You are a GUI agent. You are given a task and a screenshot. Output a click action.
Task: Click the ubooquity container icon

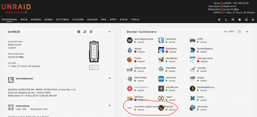[x=192, y=108]
